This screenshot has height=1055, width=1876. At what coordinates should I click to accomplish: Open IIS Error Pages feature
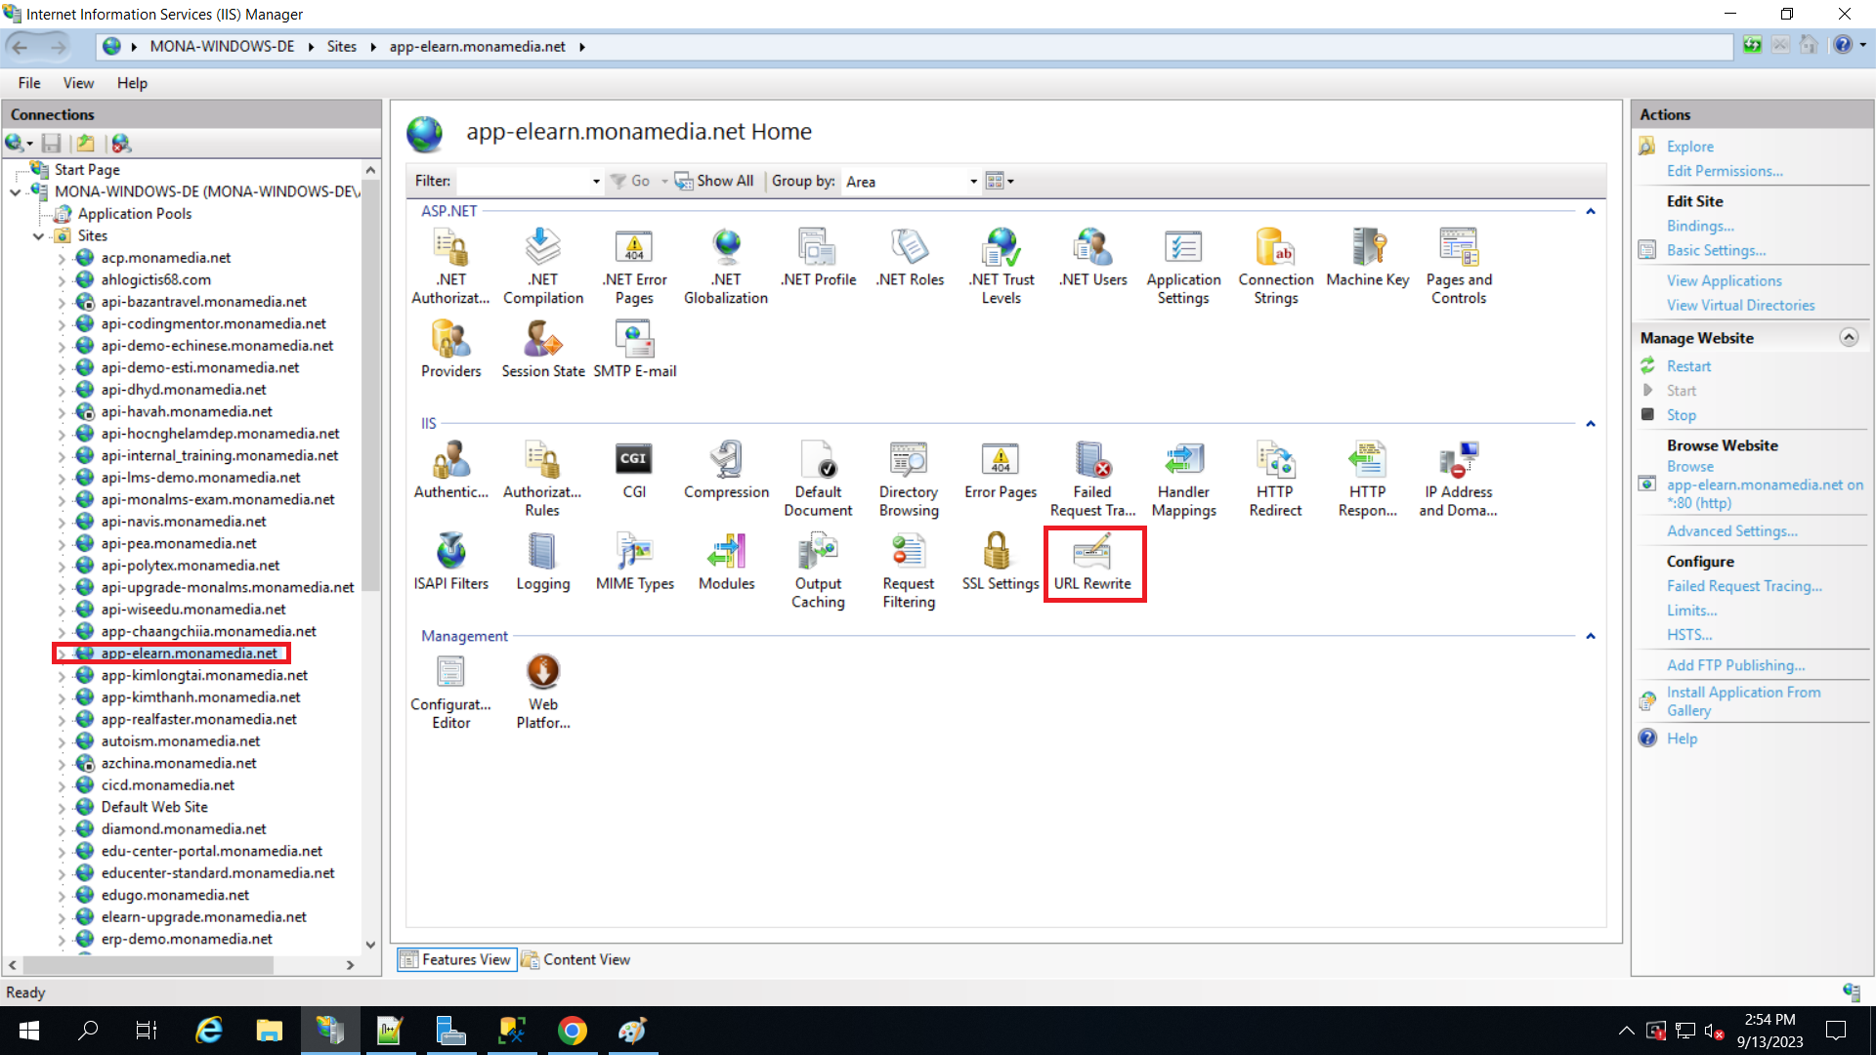pos(1001,471)
